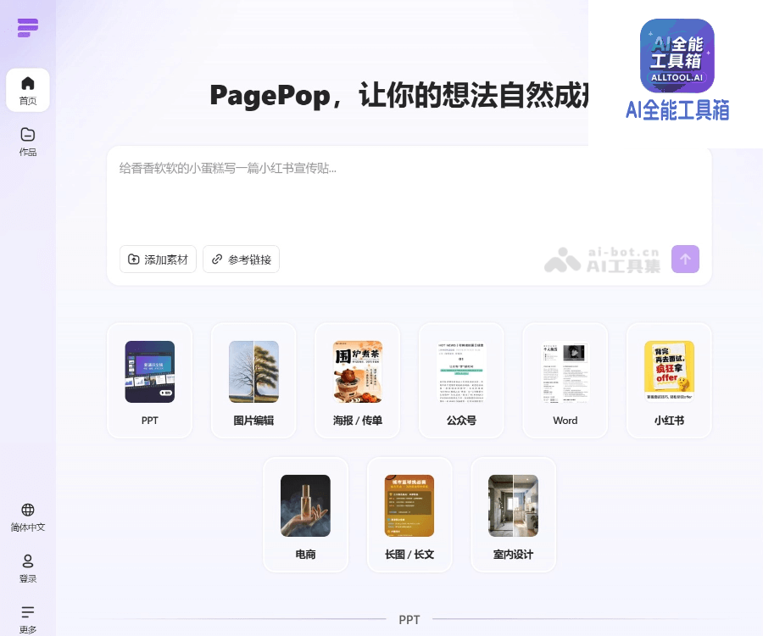
Task: Select the 图片编辑 card
Action: tap(253, 381)
